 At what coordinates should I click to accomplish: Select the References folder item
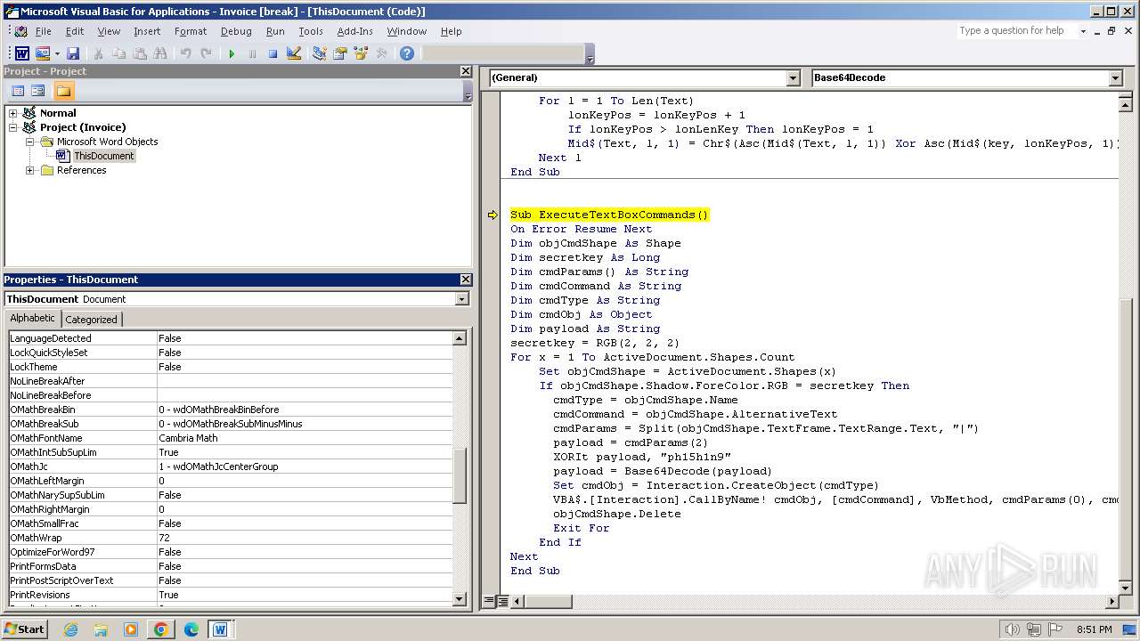(81, 170)
